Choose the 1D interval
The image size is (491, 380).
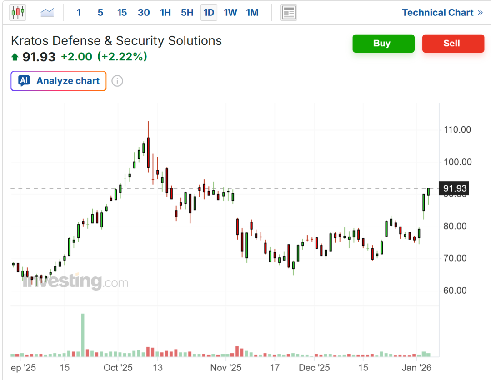tap(209, 13)
